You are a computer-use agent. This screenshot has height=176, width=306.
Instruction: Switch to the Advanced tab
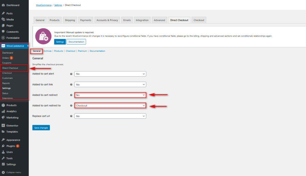pos(160,20)
